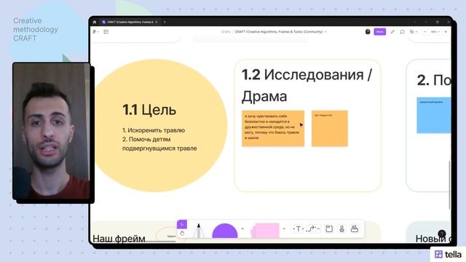Click the Tella logo badge
Image resolution: width=466 pixels, height=262 pixels.
(x=448, y=254)
